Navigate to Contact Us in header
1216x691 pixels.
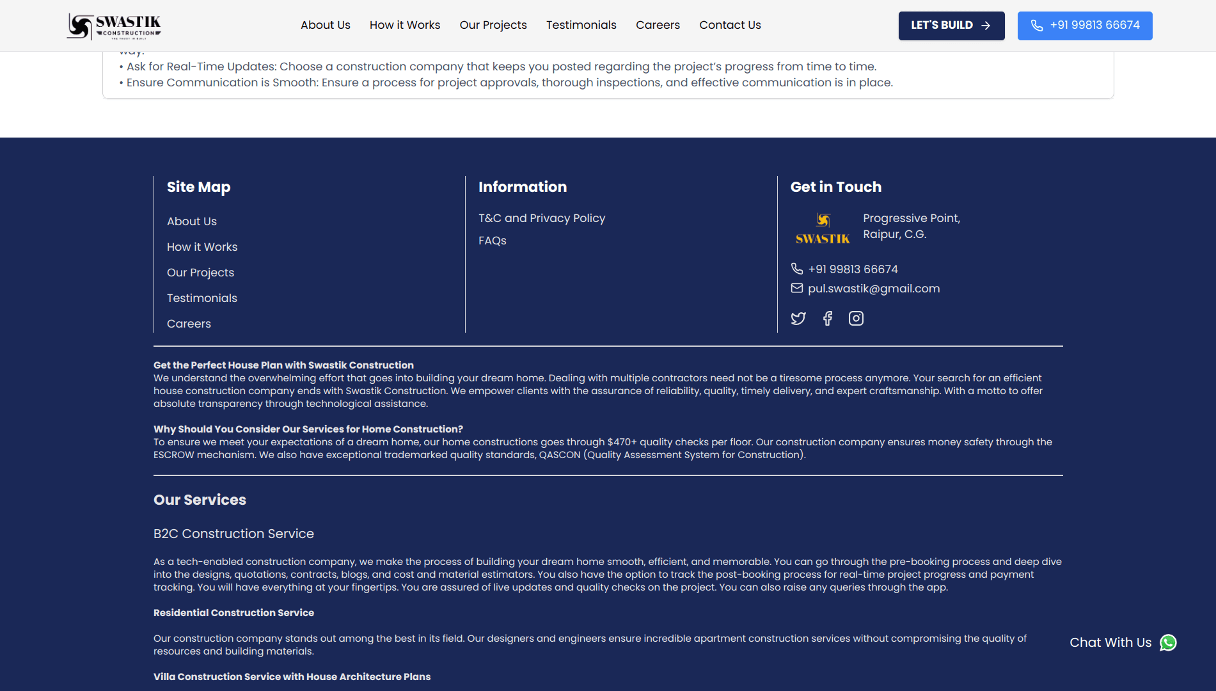[x=730, y=25]
